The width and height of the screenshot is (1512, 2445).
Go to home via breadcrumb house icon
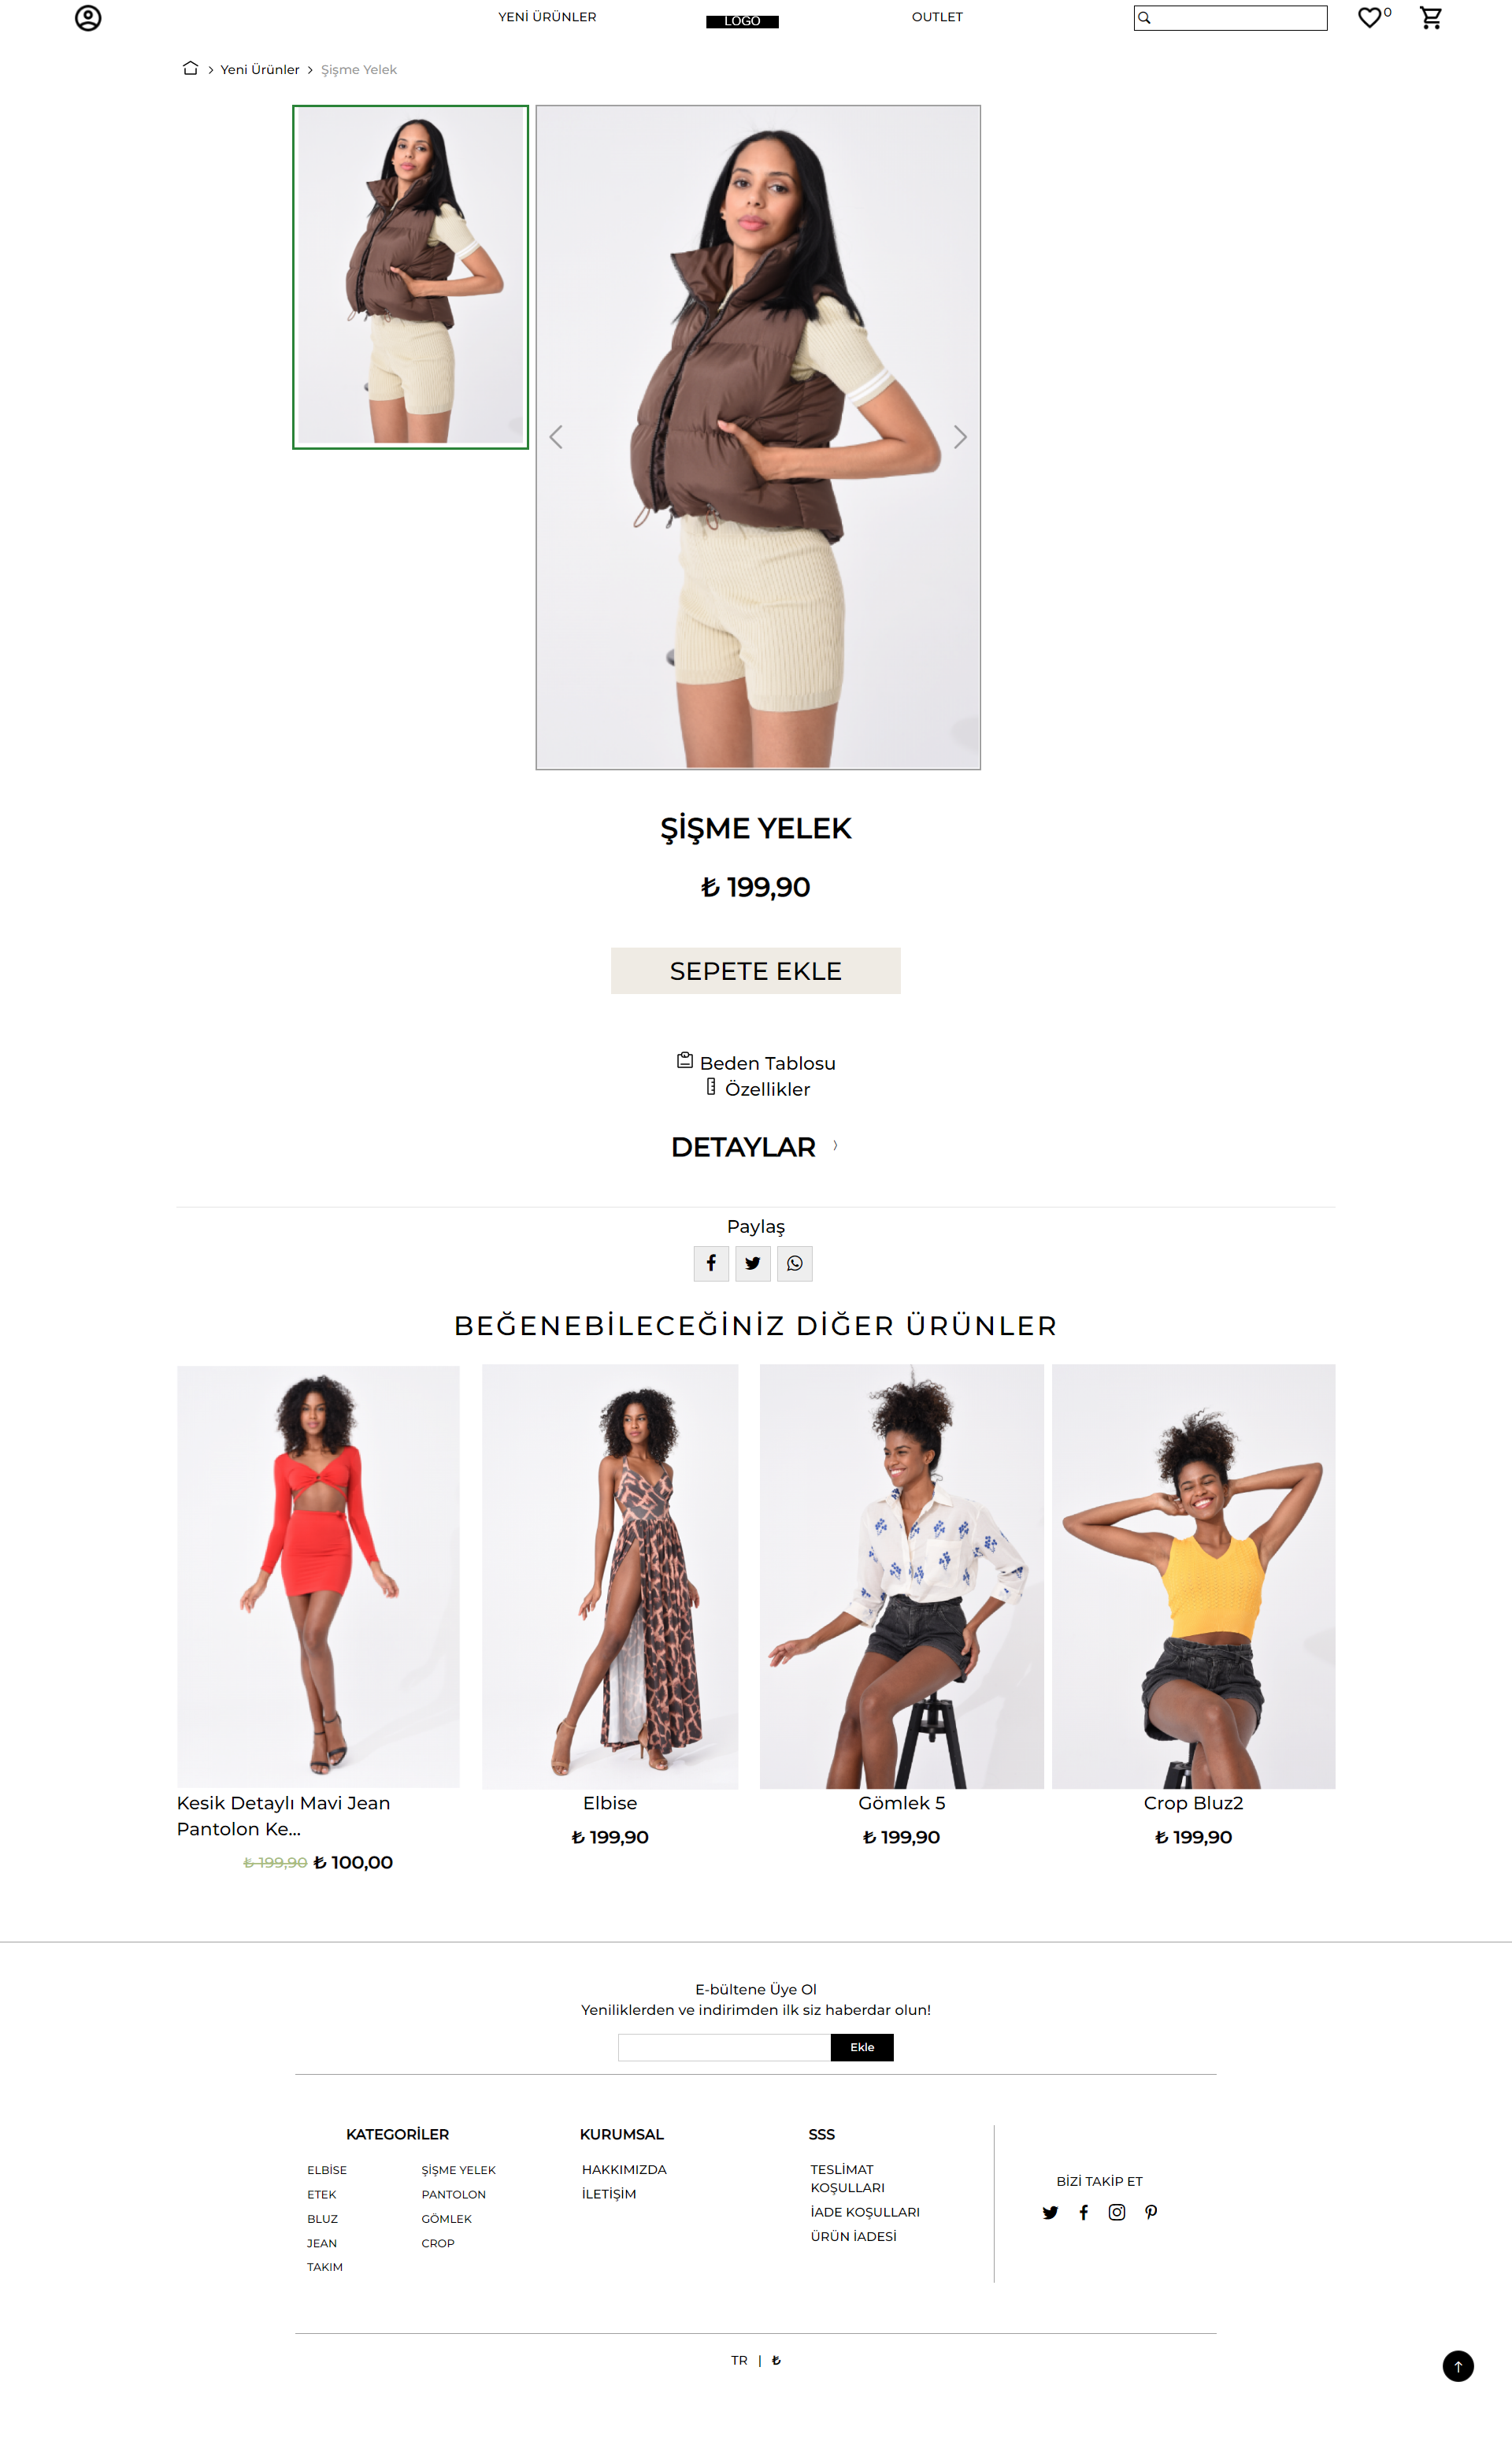point(190,69)
